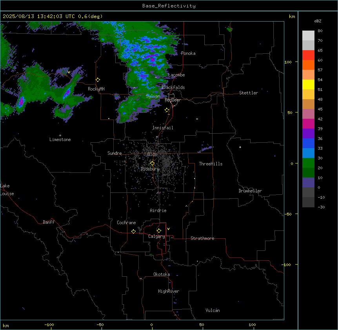Image resolution: width=338 pixels, height=330 pixels.
Task: Pick the yellow 51–54 dBZ legend swatch
Action: pyautogui.click(x=308, y=85)
